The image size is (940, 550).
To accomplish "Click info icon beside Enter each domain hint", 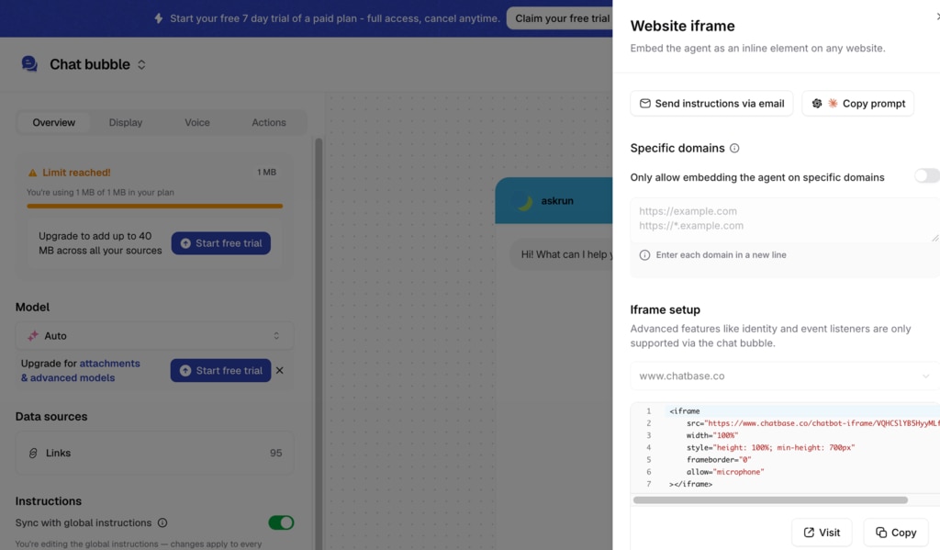I will click(644, 255).
